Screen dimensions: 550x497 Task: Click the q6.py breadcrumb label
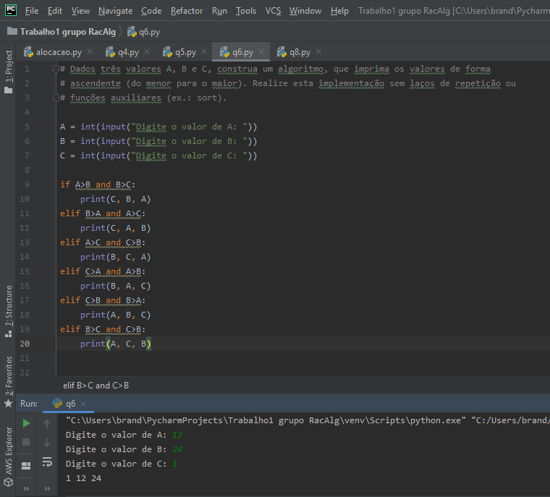149,32
